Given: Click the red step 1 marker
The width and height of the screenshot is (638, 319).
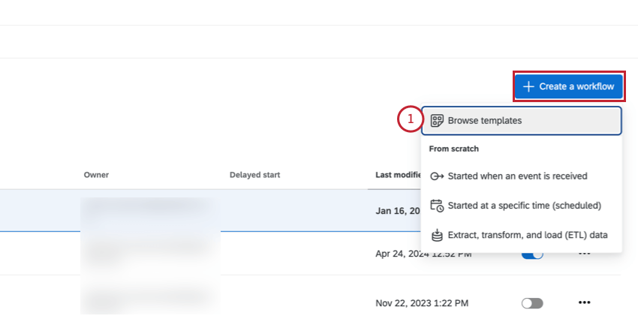Looking at the screenshot, I should tap(409, 120).
